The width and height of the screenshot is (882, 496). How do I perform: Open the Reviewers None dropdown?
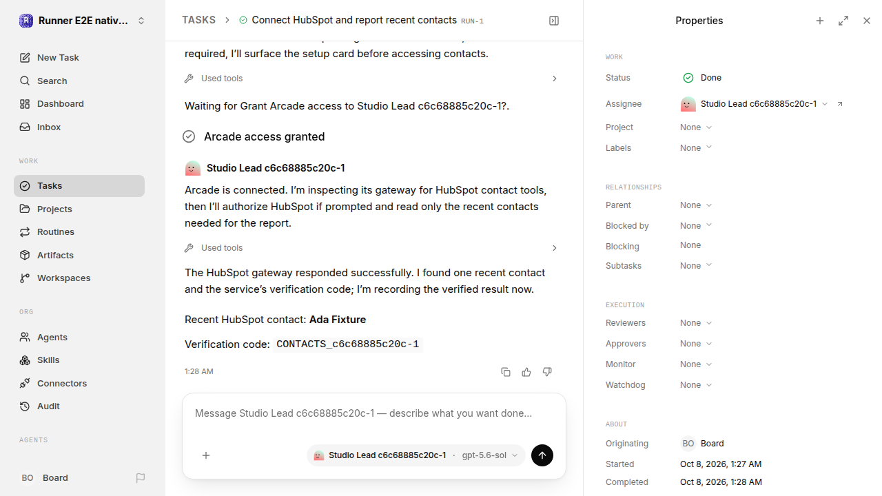pyautogui.click(x=696, y=323)
